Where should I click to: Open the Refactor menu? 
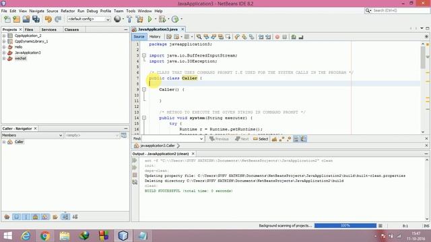(67, 11)
